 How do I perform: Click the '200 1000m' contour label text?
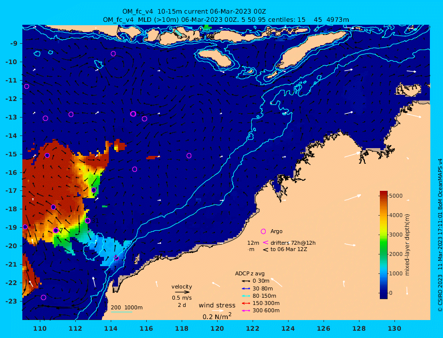(127, 307)
